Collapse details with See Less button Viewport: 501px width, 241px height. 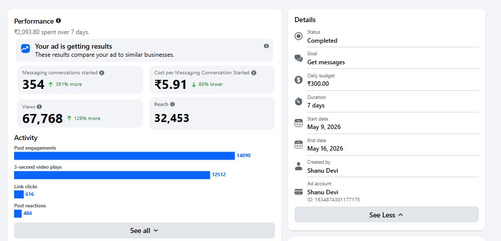[387, 214]
